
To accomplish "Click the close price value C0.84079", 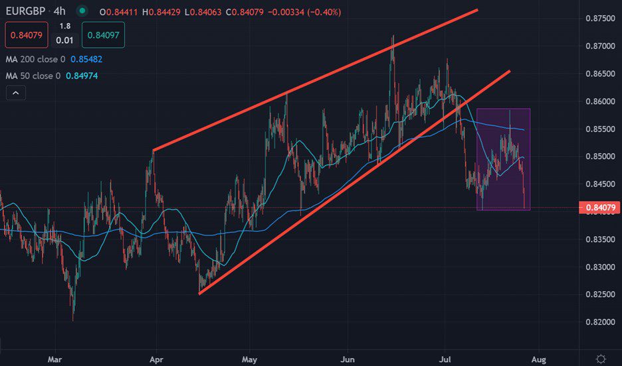I will [x=245, y=12].
